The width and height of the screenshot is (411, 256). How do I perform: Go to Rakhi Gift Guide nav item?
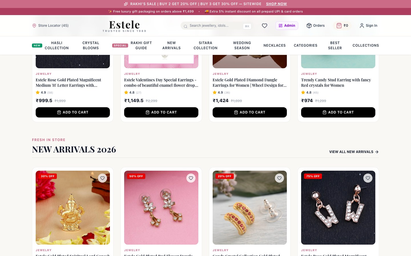click(141, 46)
